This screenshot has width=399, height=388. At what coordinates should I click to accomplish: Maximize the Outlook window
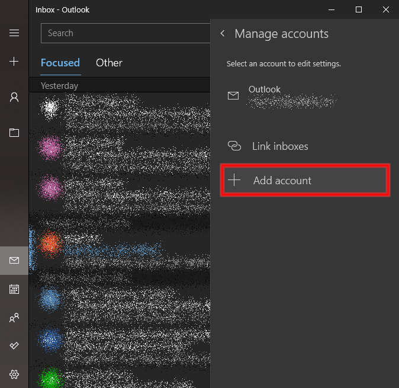click(359, 9)
